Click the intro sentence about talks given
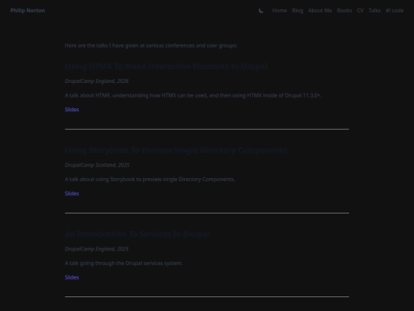414x311 pixels. click(151, 45)
